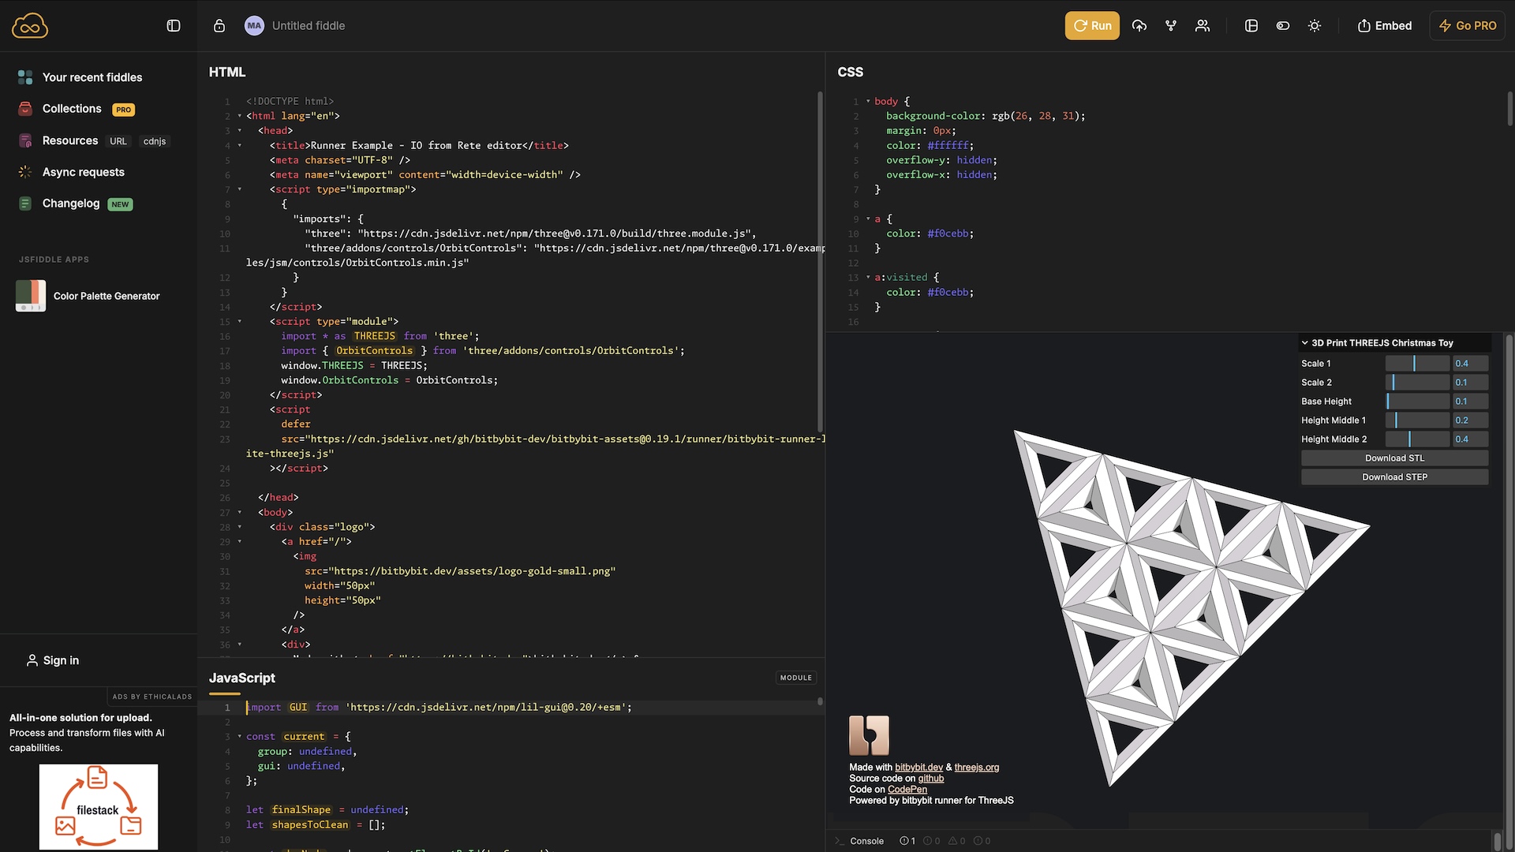Click the Scale 1 slider
Viewport: 1515px width, 852px height.
coord(1417,364)
